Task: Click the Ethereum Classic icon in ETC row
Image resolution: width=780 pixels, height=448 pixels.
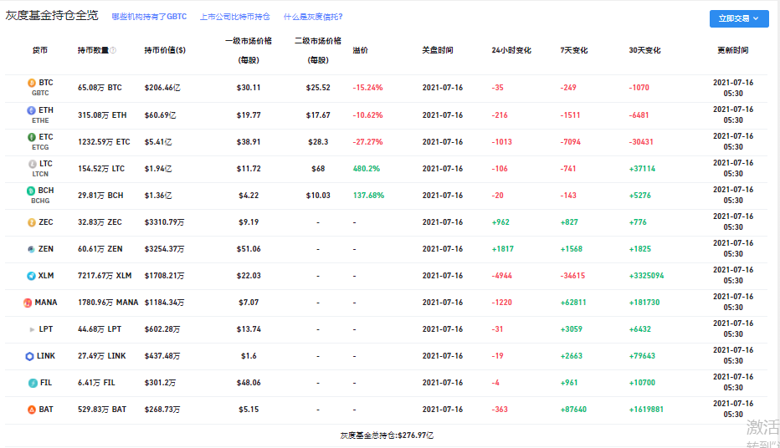Action: click(32, 137)
